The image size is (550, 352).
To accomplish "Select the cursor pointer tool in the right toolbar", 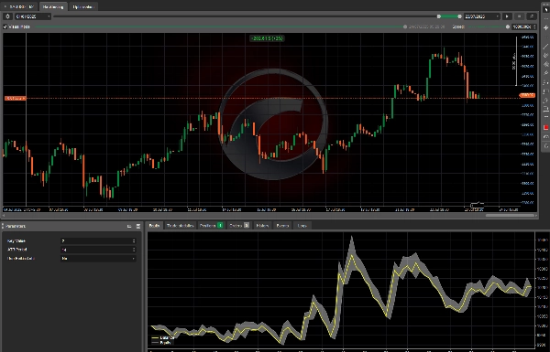I will coord(545,10).
